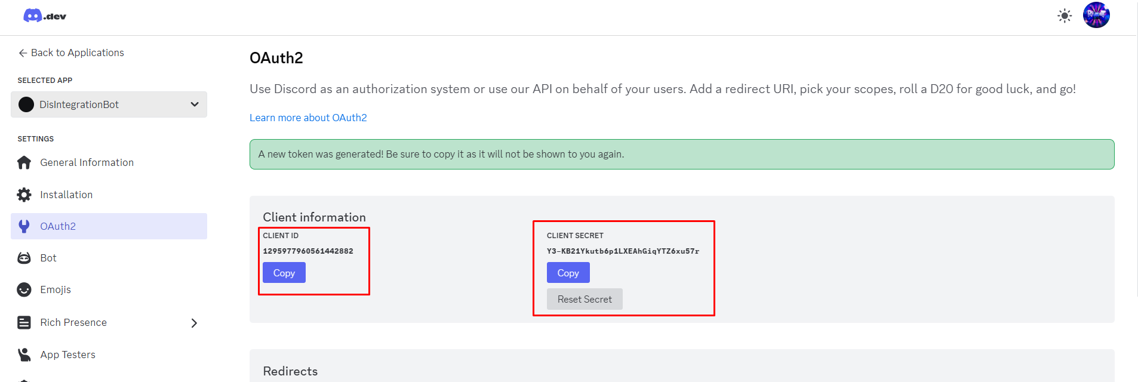Viewport: 1138px width, 382px height.
Task: Click the Bot robot icon
Action: tap(24, 258)
